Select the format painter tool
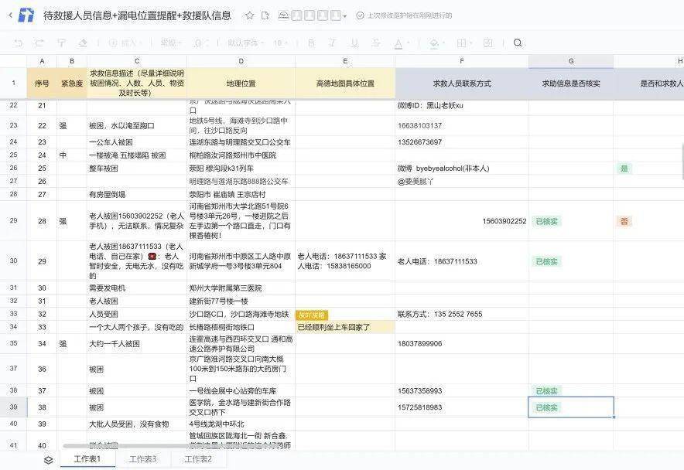Screen dimensions: 684x470 pos(60,43)
